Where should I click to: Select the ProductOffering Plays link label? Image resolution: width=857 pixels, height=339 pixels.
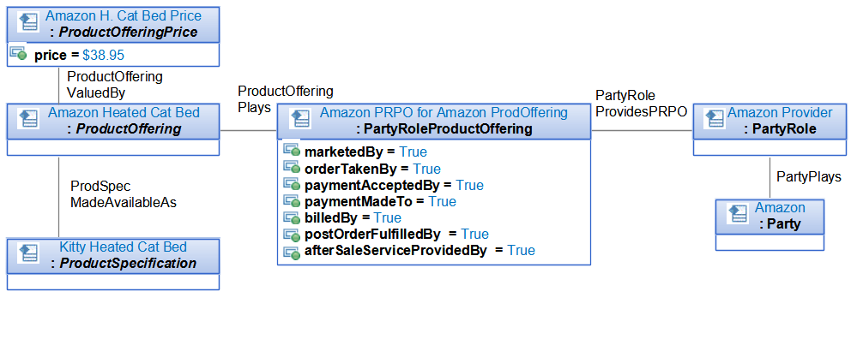coord(286,98)
